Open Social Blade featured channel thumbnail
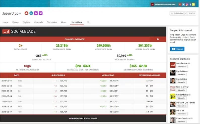This screenshot has width=200, height=124. [x=173, y=65]
